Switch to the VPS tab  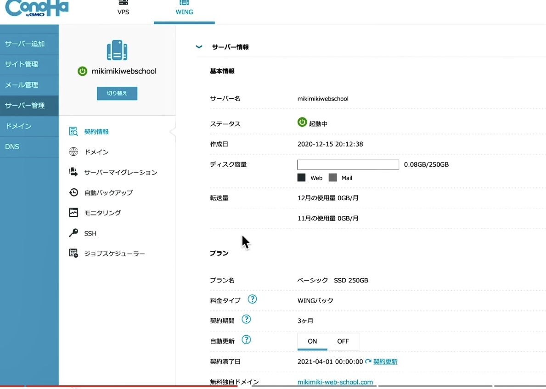coord(123,10)
